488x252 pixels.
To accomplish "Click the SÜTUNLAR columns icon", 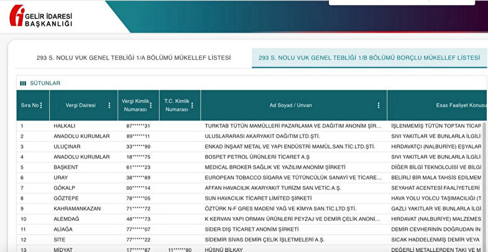I will (23, 83).
